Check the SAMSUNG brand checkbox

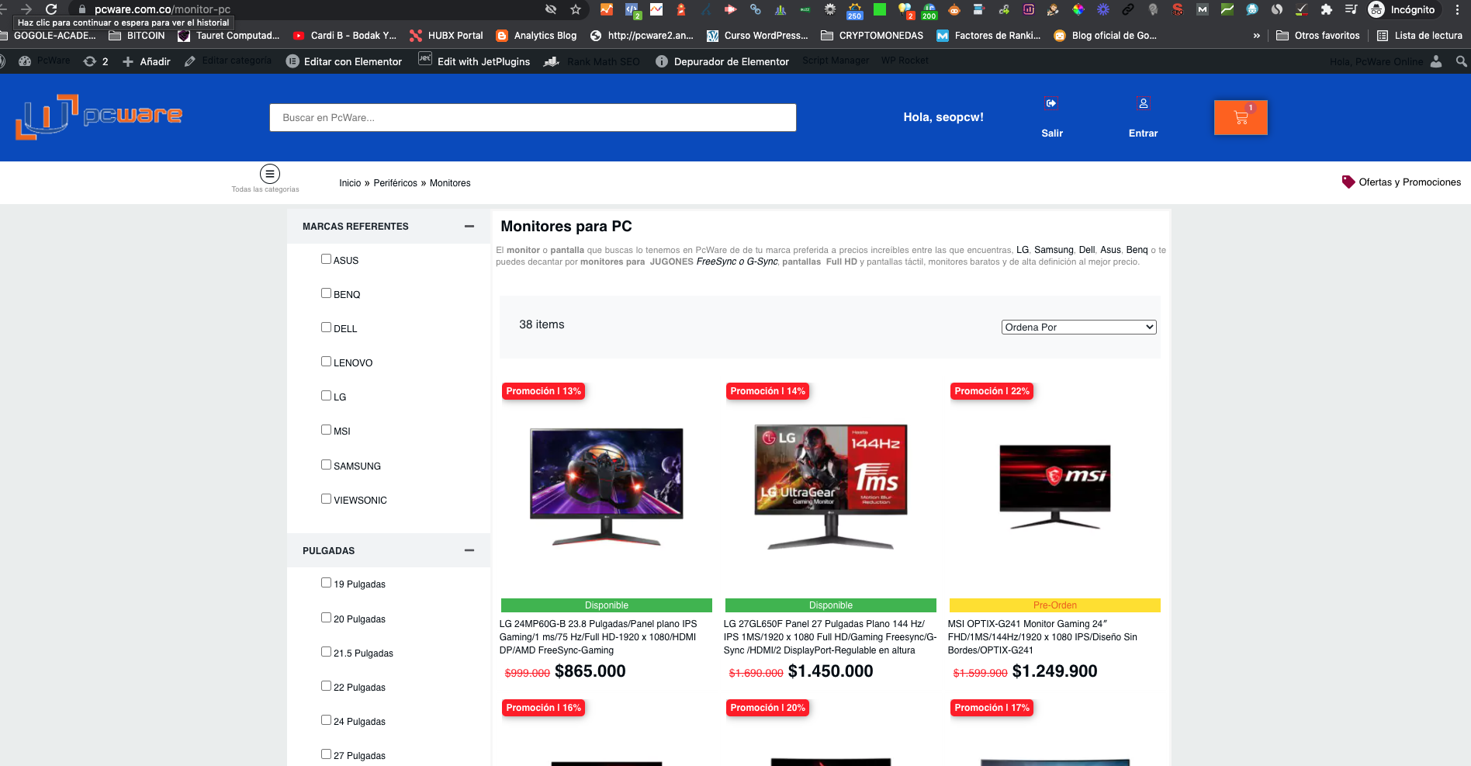[326, 465]
